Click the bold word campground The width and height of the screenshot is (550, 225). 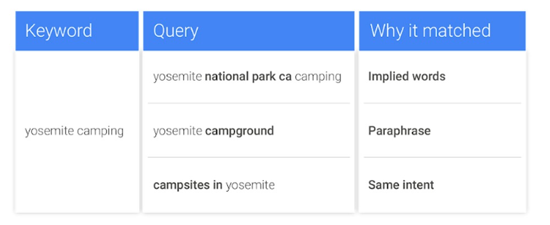tap(240, 131)
